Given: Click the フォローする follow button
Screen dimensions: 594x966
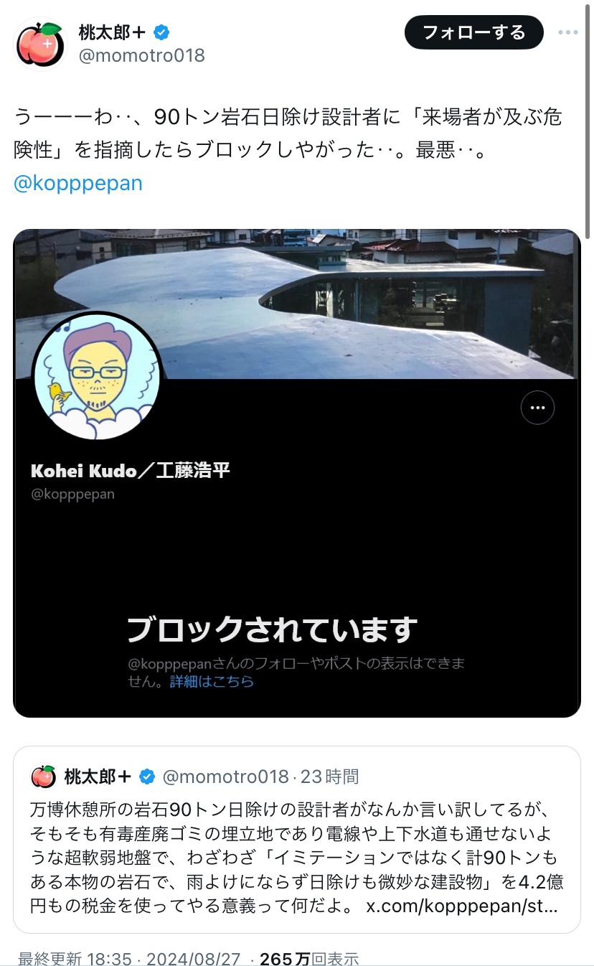Looking at the screenshot, I should (x=473, y=32).
